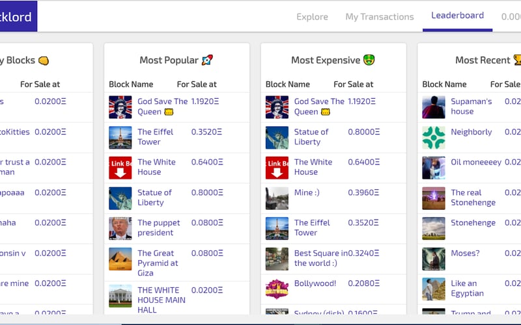The height and width of the screenshot is (325, 521).
Task: Open the Stonehenge link in Most Recent
Action: tap(473, 223)
